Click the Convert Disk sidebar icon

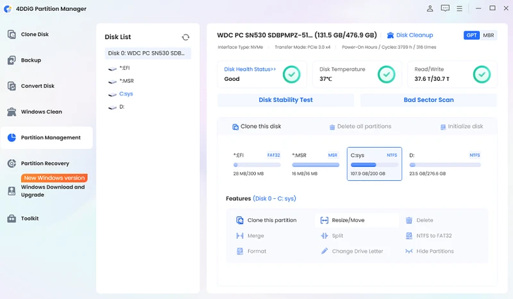12,86
